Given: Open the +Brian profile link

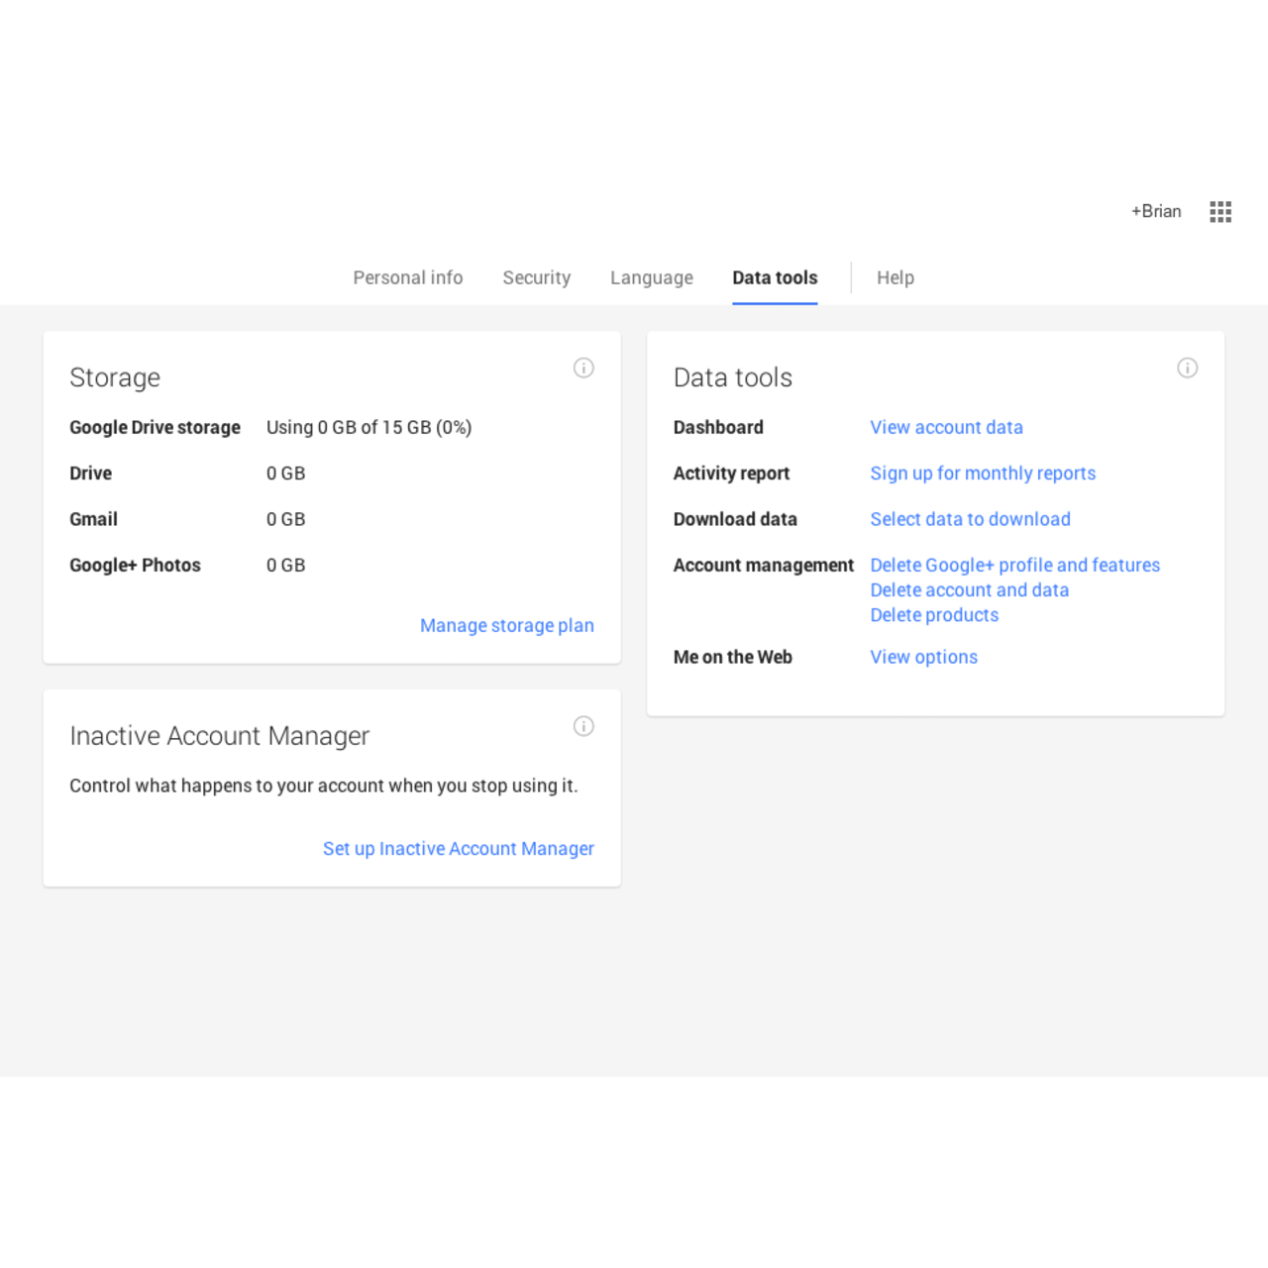Looking at the screenshot, I should point(1156,211).
